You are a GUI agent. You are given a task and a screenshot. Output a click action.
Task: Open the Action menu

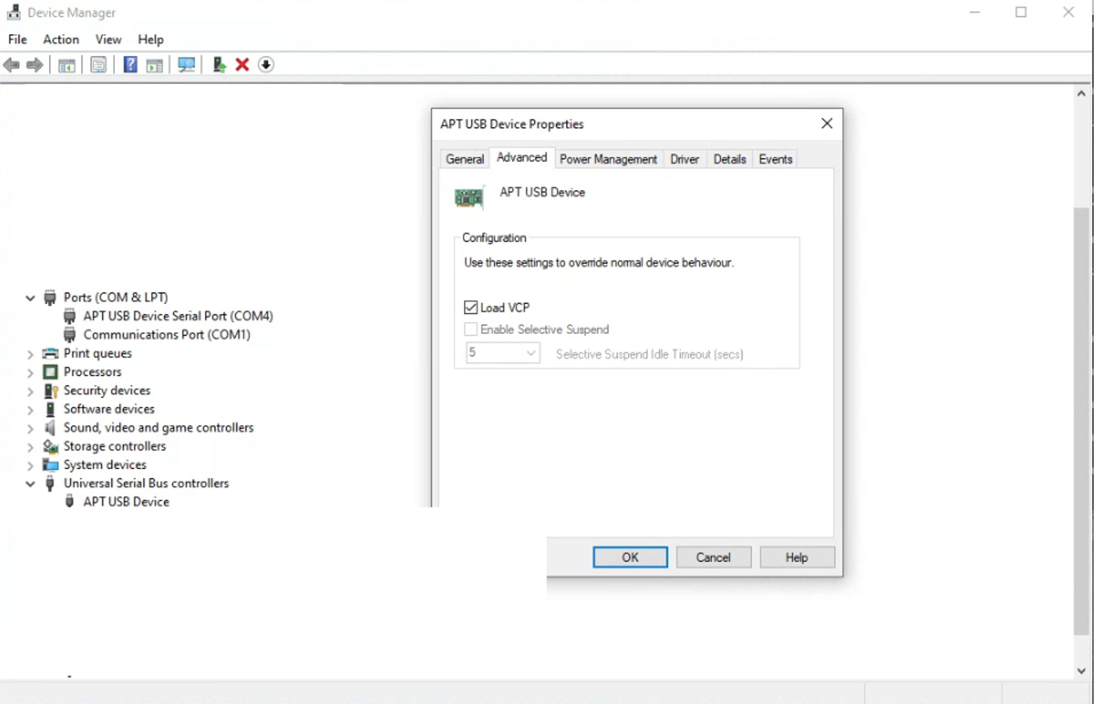61,39
